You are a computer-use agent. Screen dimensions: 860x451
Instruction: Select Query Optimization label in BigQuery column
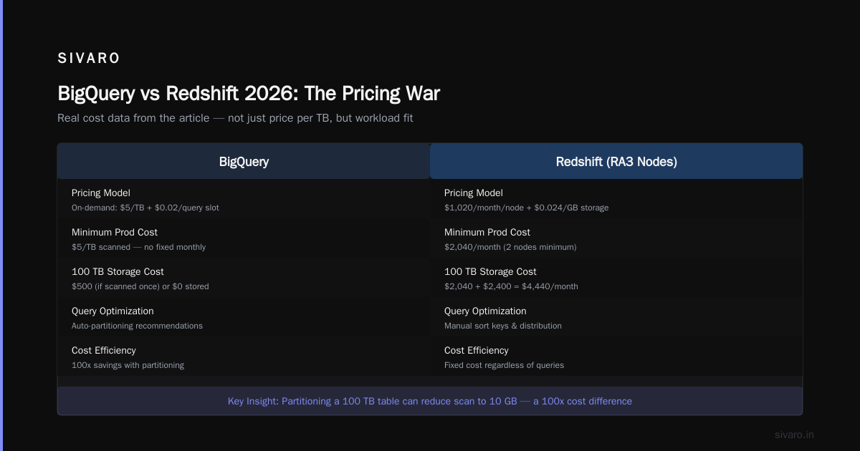click(113, 311)
